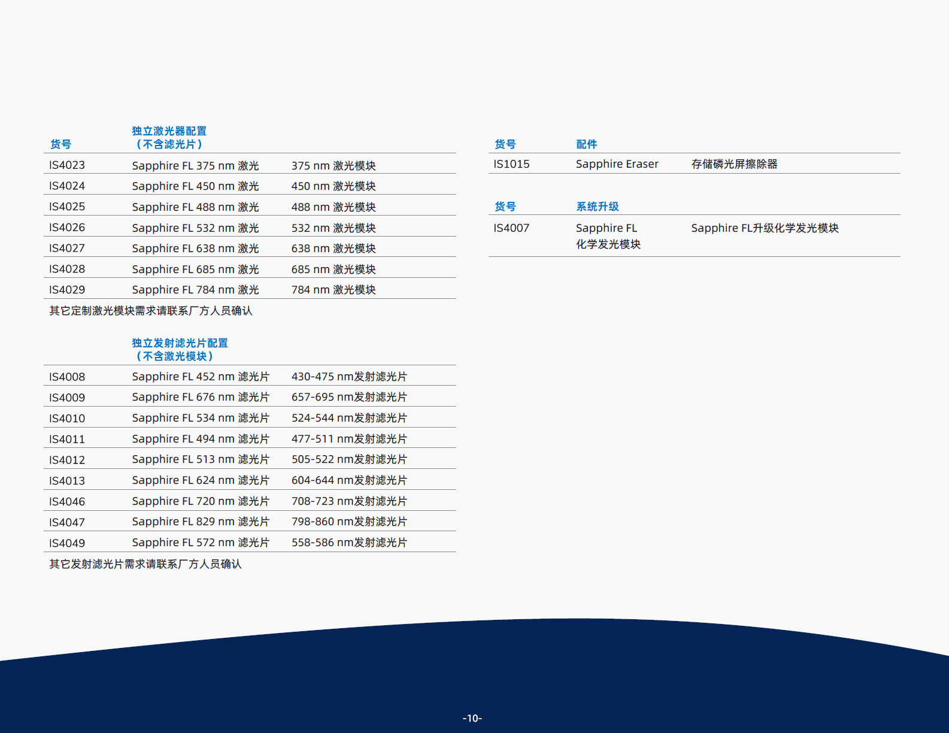Select product code IS4008
Viewport: 949px width, 733px height.
pyautogui.click(x=67, y=377)
